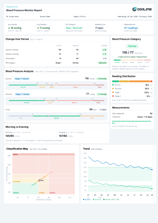
Task: Select the '57 readings' measurement count
Action: [131, 28]
